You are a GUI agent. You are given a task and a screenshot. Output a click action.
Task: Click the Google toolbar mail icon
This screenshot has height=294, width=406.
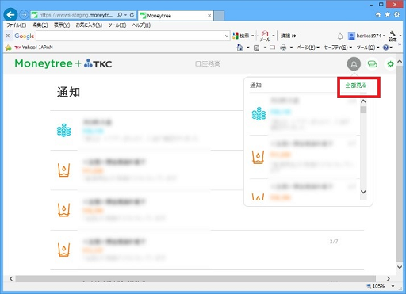[265, 36]
